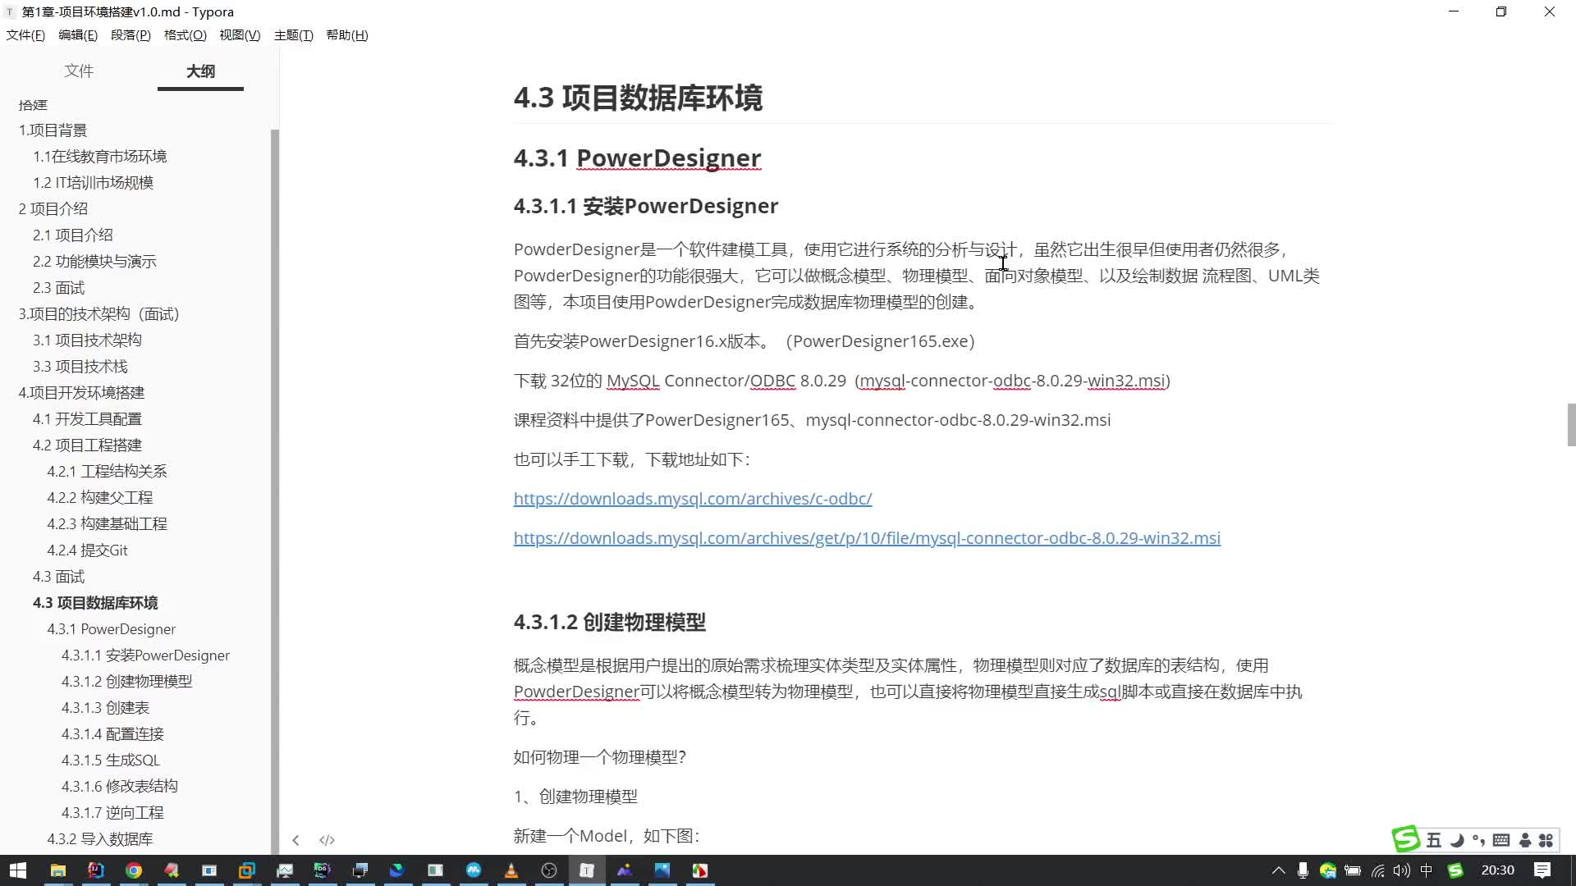Switch to IntelliJ IDEA in taskbar

[95, 870]
